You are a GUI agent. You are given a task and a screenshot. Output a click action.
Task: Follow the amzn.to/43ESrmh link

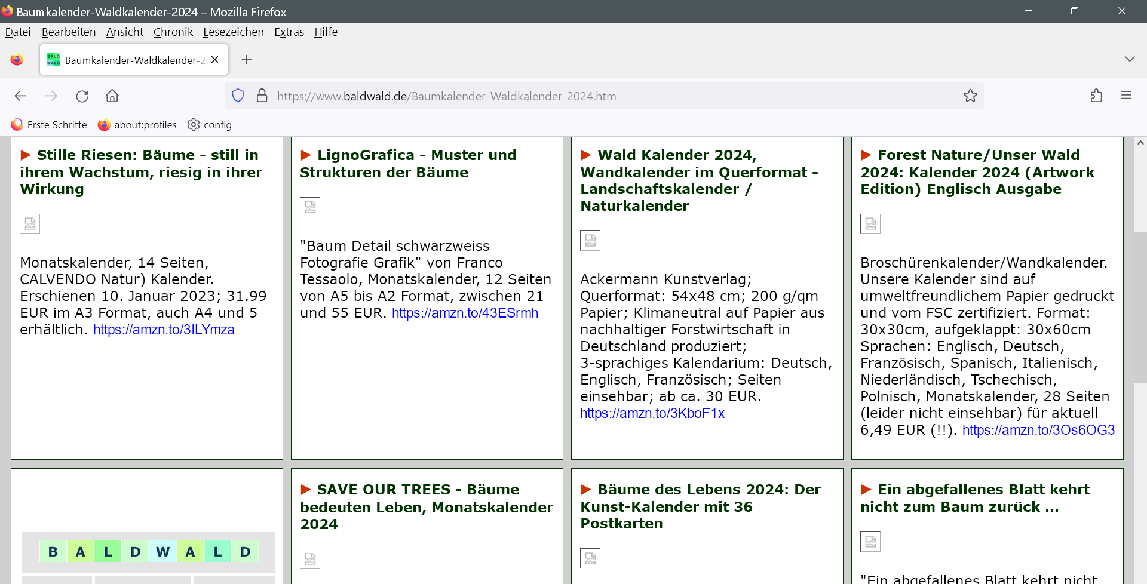(465, 313)
